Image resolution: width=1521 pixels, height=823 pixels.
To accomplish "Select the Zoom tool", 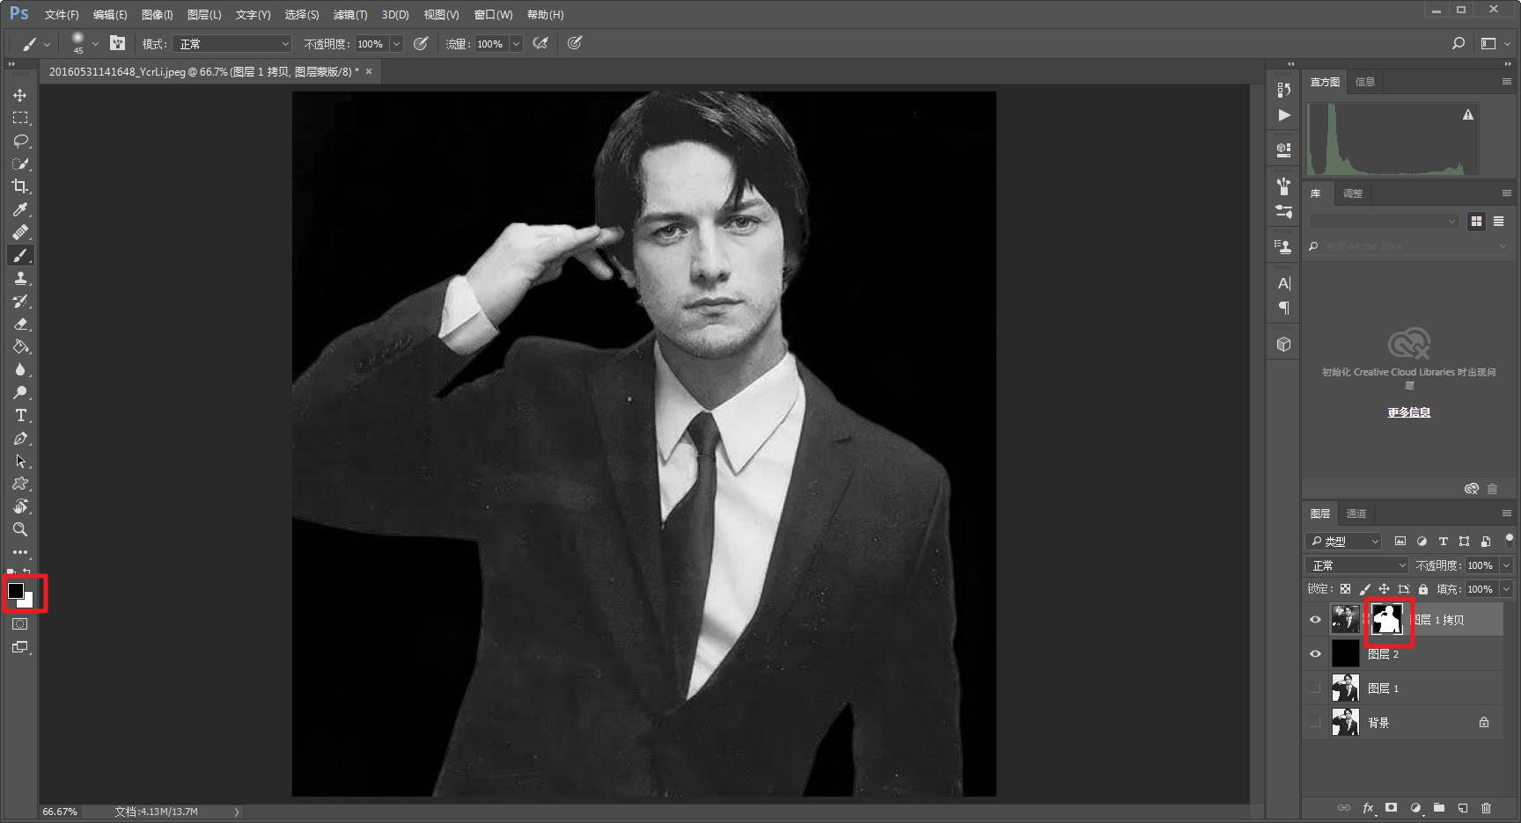I will click(x=20, y=529).
